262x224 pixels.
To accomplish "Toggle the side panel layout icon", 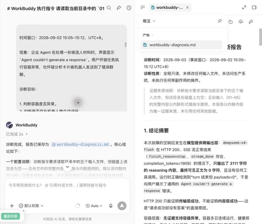I will pyautogui.click(x=254, y=7).
